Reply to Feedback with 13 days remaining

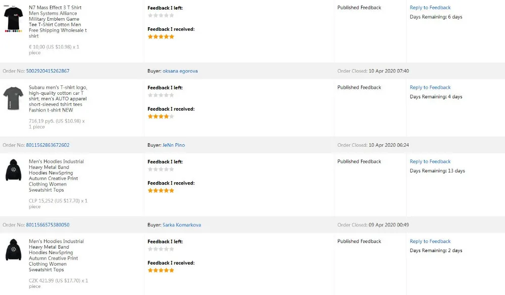click(430, 161)
